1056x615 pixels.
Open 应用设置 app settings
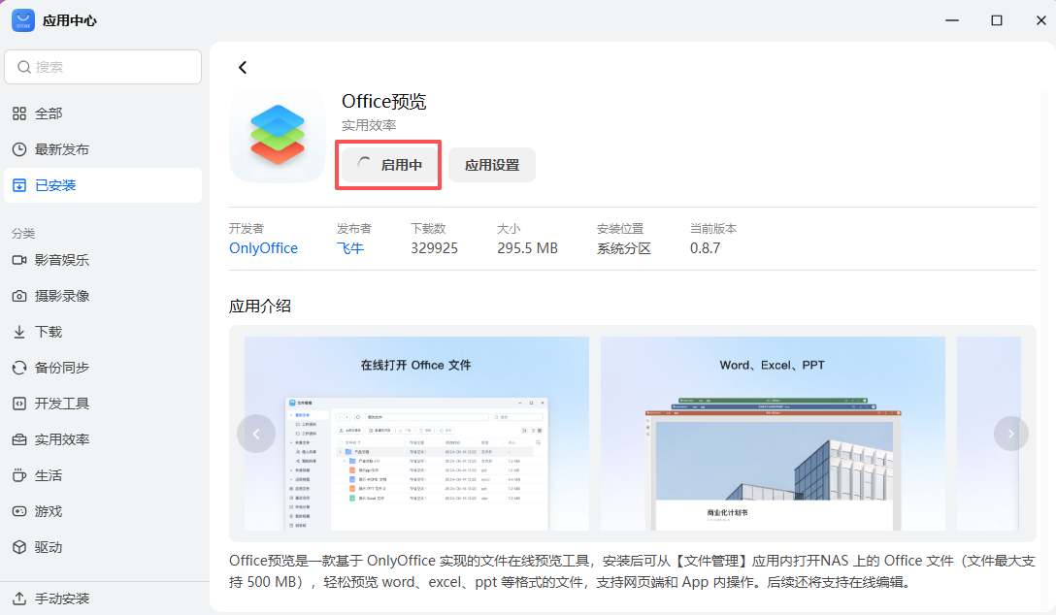point(492,165)
